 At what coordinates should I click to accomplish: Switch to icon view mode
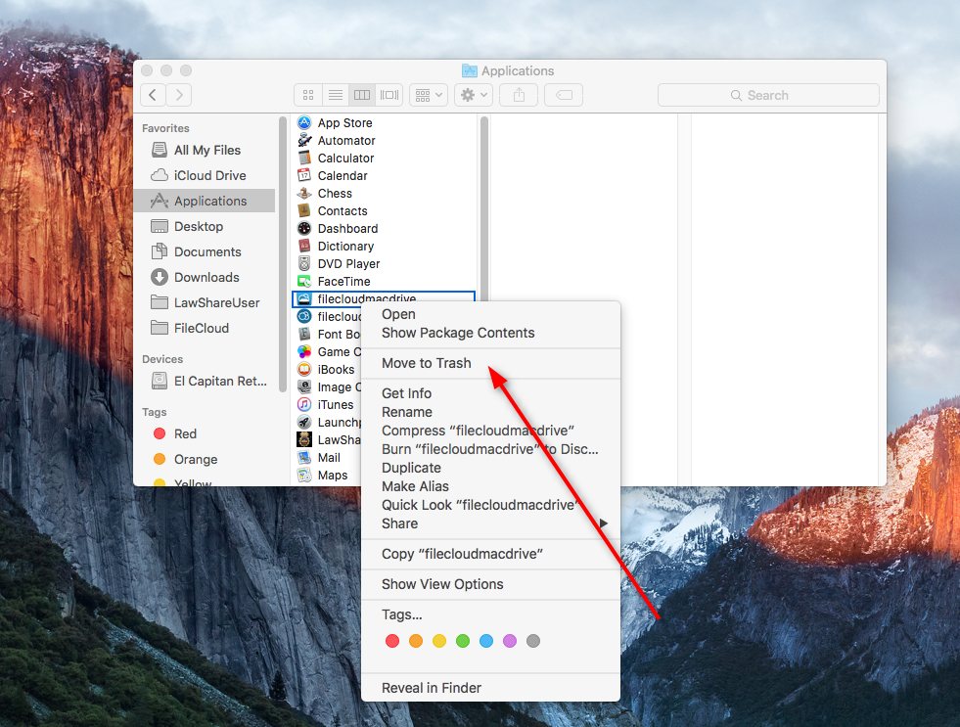tap(308, 95)
